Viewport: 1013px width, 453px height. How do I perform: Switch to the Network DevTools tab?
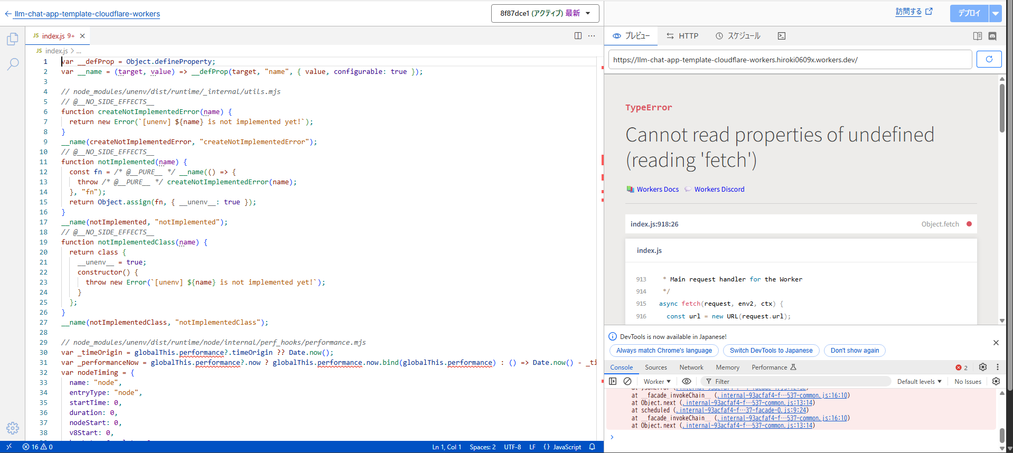point(691,367)
